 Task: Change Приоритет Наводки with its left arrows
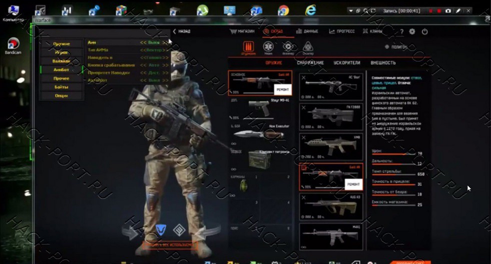pos(143,72)
